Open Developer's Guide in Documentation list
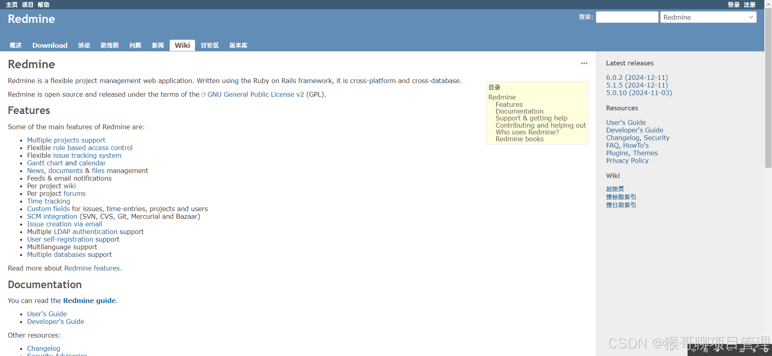 (x=56, y=321)
